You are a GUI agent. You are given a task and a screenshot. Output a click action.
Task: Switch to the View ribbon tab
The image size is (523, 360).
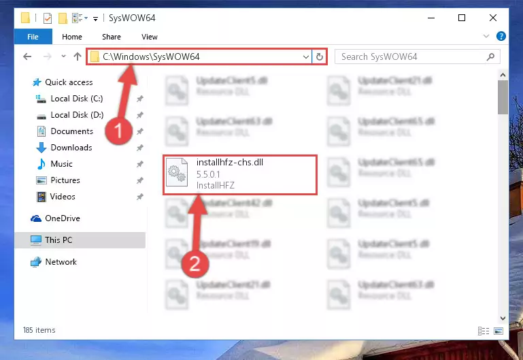click(149, 37)
